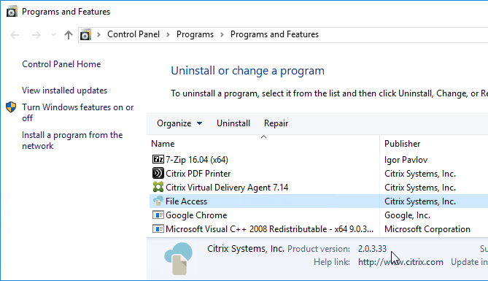Sort the list by Publisher column
The image size is (488, 281).
click(403, 144)
